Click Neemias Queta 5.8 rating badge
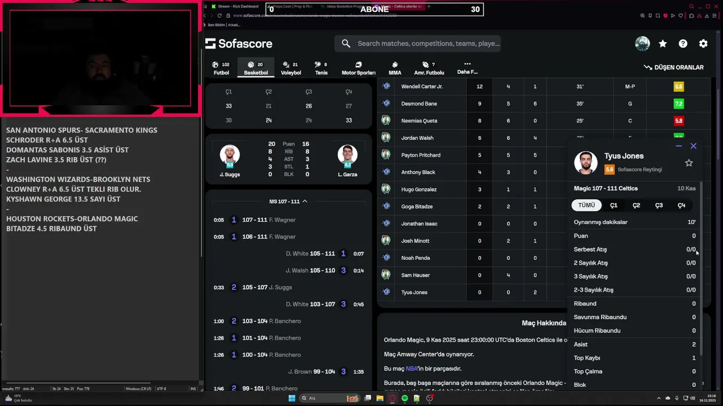The image size is (723, 406). pyautogui.click(x=678, y=121)
